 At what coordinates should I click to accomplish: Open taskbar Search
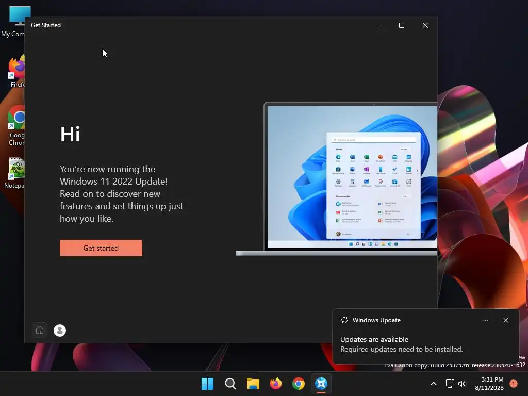pyautogui.click(x=230, y=384)
